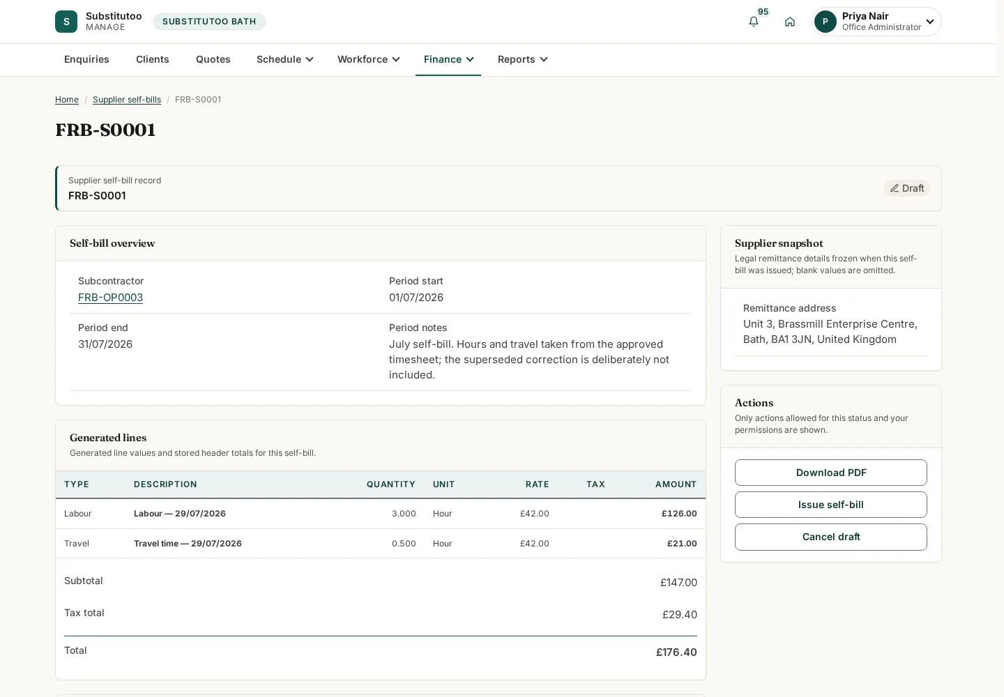This screenshot has height=697, width=1004.
Task: Click the AMOUNT column header
Action: click(x=676, y=484)
